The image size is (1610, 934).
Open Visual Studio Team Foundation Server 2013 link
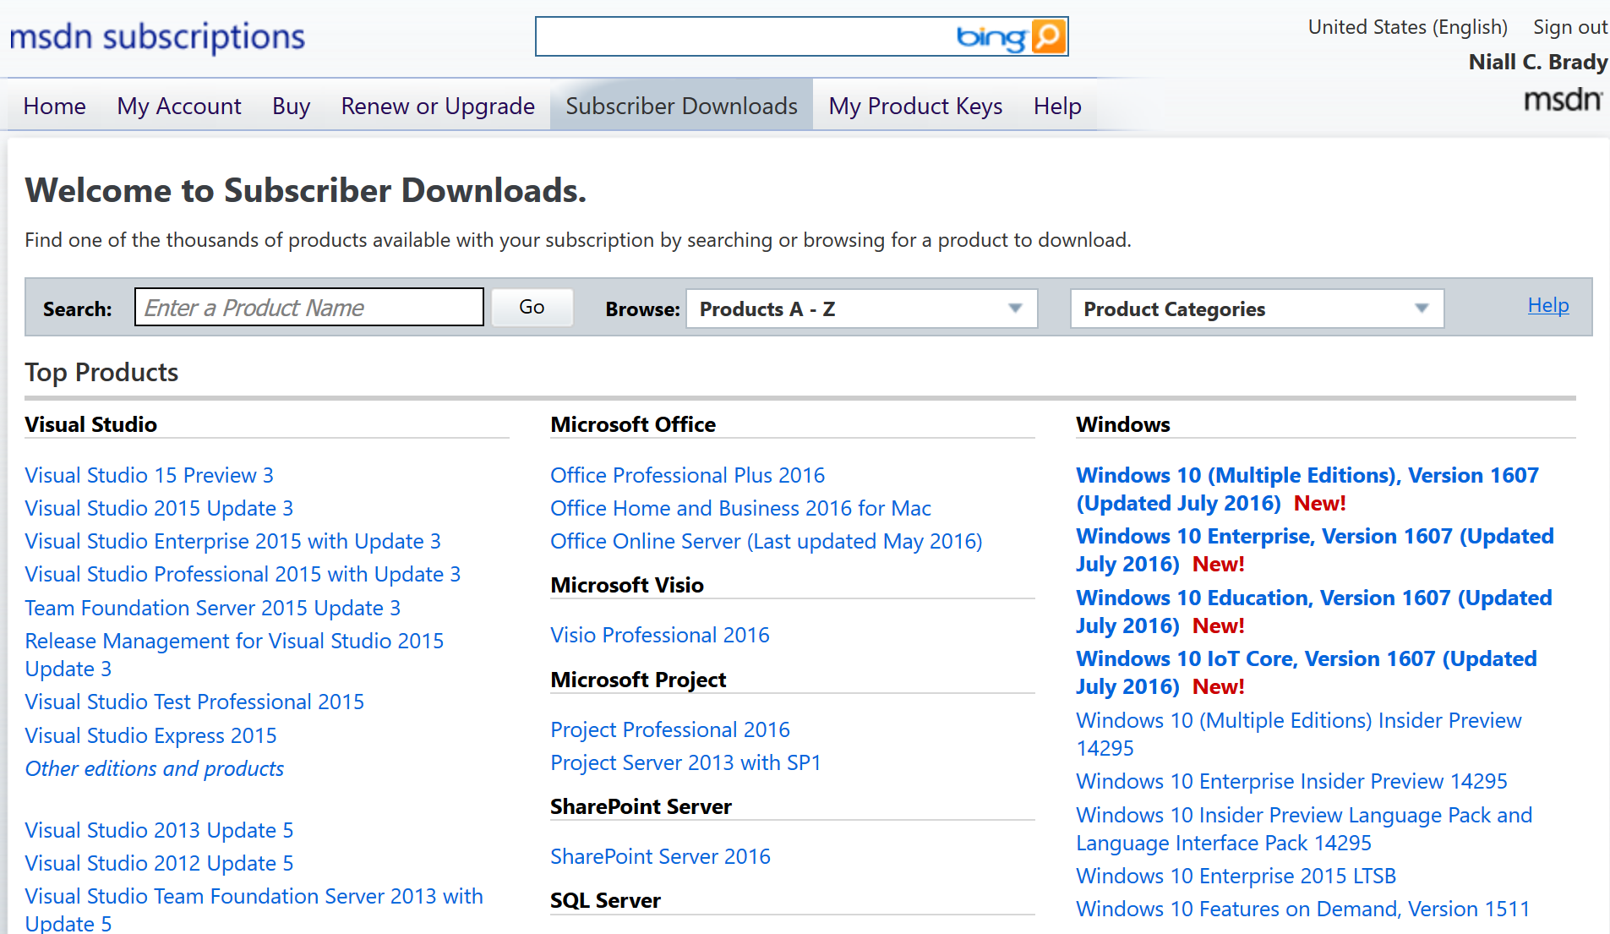(x=254, y=909)
